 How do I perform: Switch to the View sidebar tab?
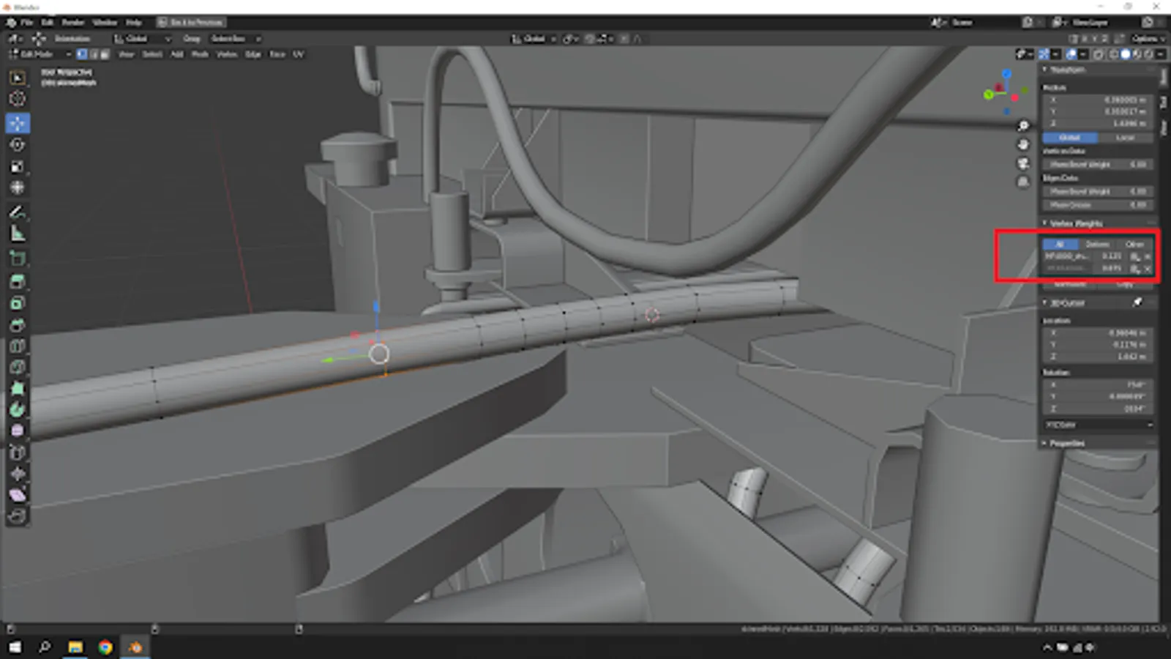coord(1165,128)
